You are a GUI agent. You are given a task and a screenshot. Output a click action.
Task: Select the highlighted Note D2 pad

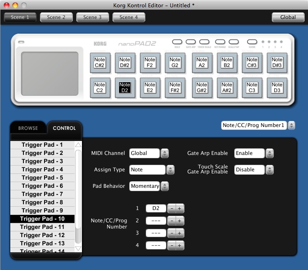(x=125, y=88)
